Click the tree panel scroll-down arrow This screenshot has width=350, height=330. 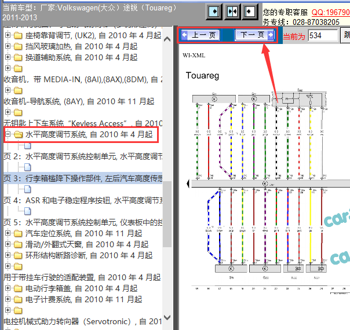tap(167, 317)
